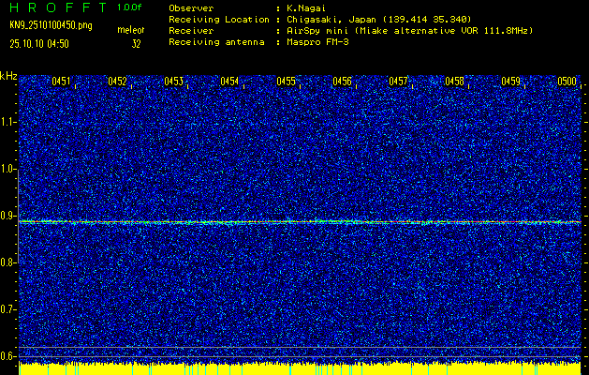This screenshot has height=375, width=589.
Task: Click the kHz axis unit label
Action: click(x=8, y=76)
